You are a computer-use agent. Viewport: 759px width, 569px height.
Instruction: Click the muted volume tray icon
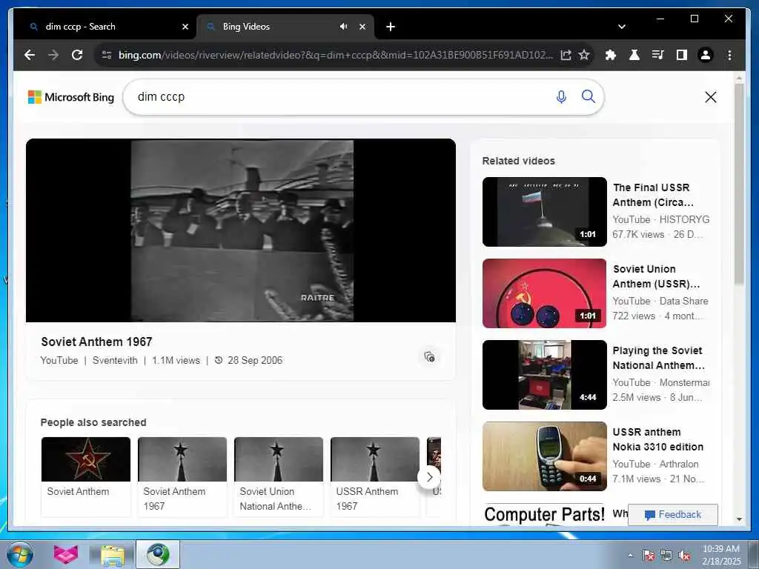click(684, 556)
